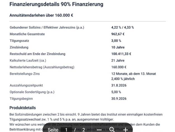Click the Finanzierungsdetails 90% Finanzierung heading
The image size is (175, 132).
56,4
